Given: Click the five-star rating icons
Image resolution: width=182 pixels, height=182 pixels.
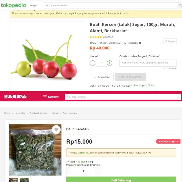Looking at the screenshot, I should click(96, 37).
